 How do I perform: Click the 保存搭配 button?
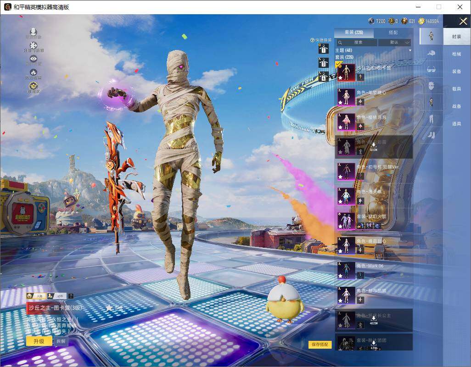(320, 345)
